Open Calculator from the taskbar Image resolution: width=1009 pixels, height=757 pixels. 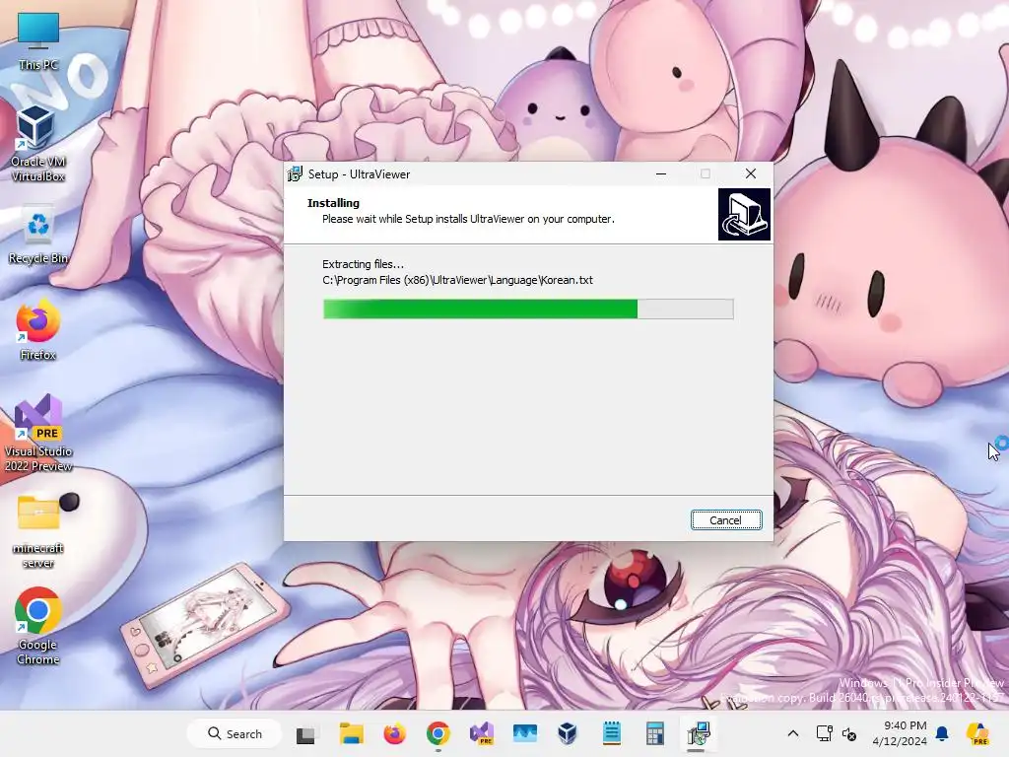point(654,733)
